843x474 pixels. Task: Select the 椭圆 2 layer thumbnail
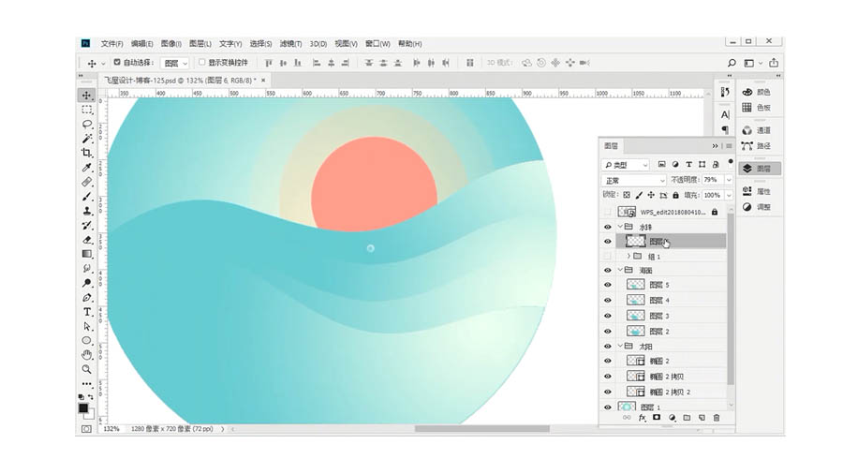click(635, 361)
